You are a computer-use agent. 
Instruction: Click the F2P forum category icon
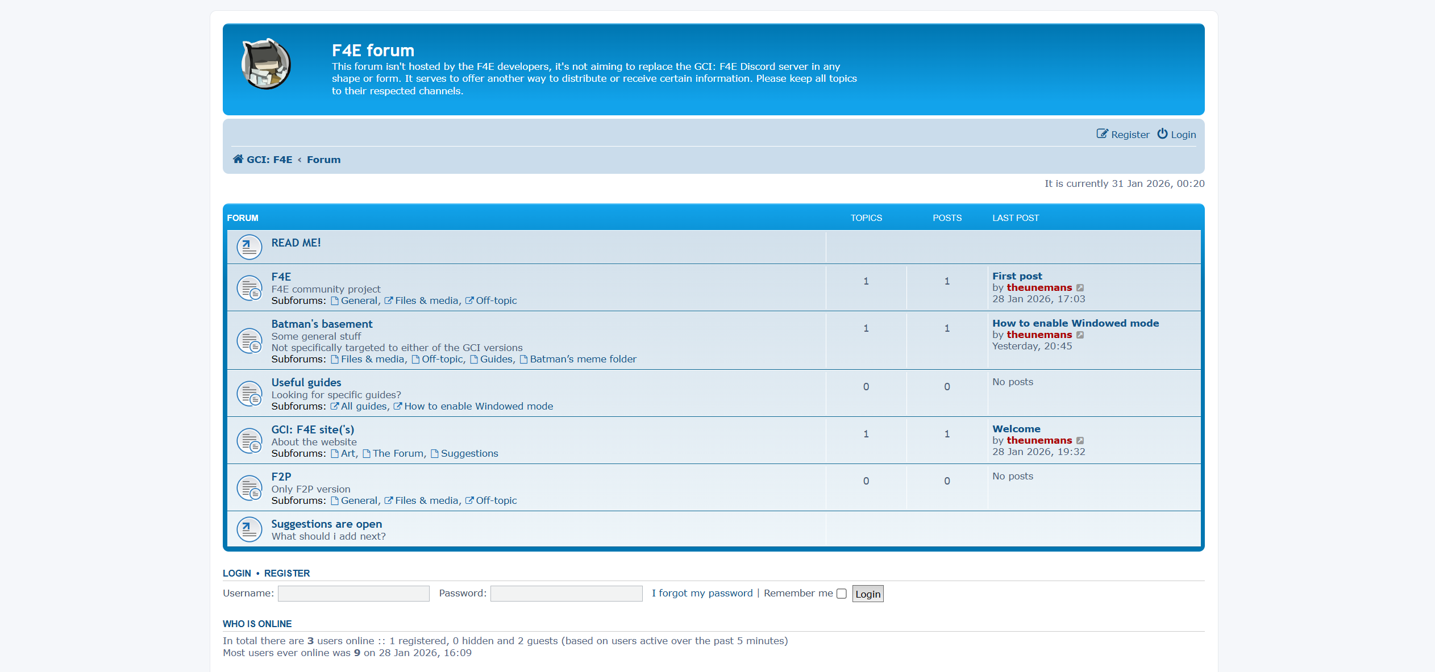click(x=249, y=488)
